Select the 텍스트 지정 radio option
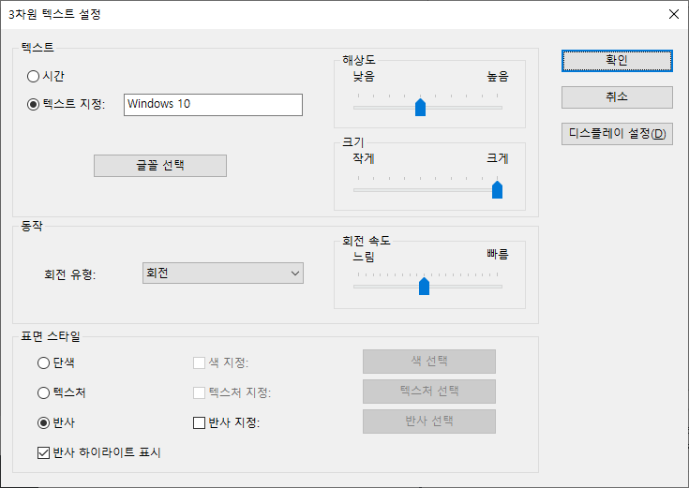The width and height of the screenshot is (689, 488). 34,105
